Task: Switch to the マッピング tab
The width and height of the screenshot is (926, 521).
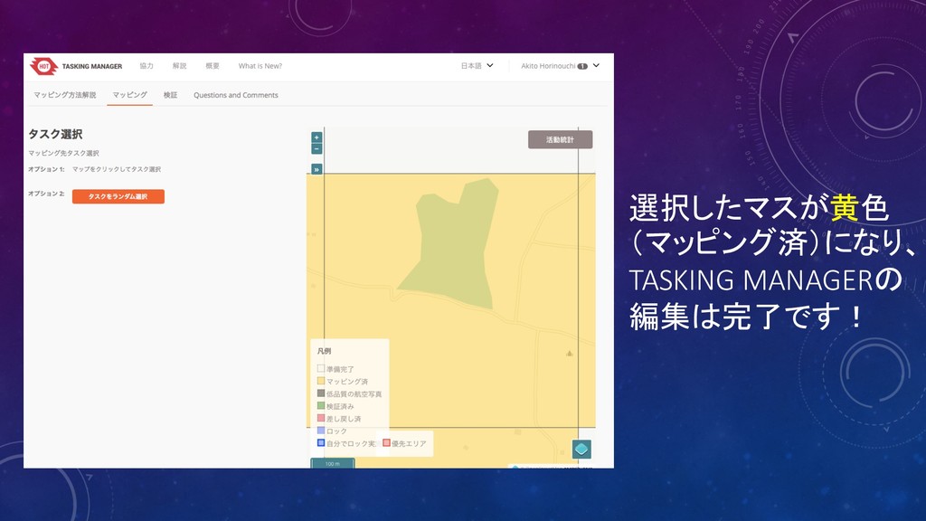Action: pos(130,94)
